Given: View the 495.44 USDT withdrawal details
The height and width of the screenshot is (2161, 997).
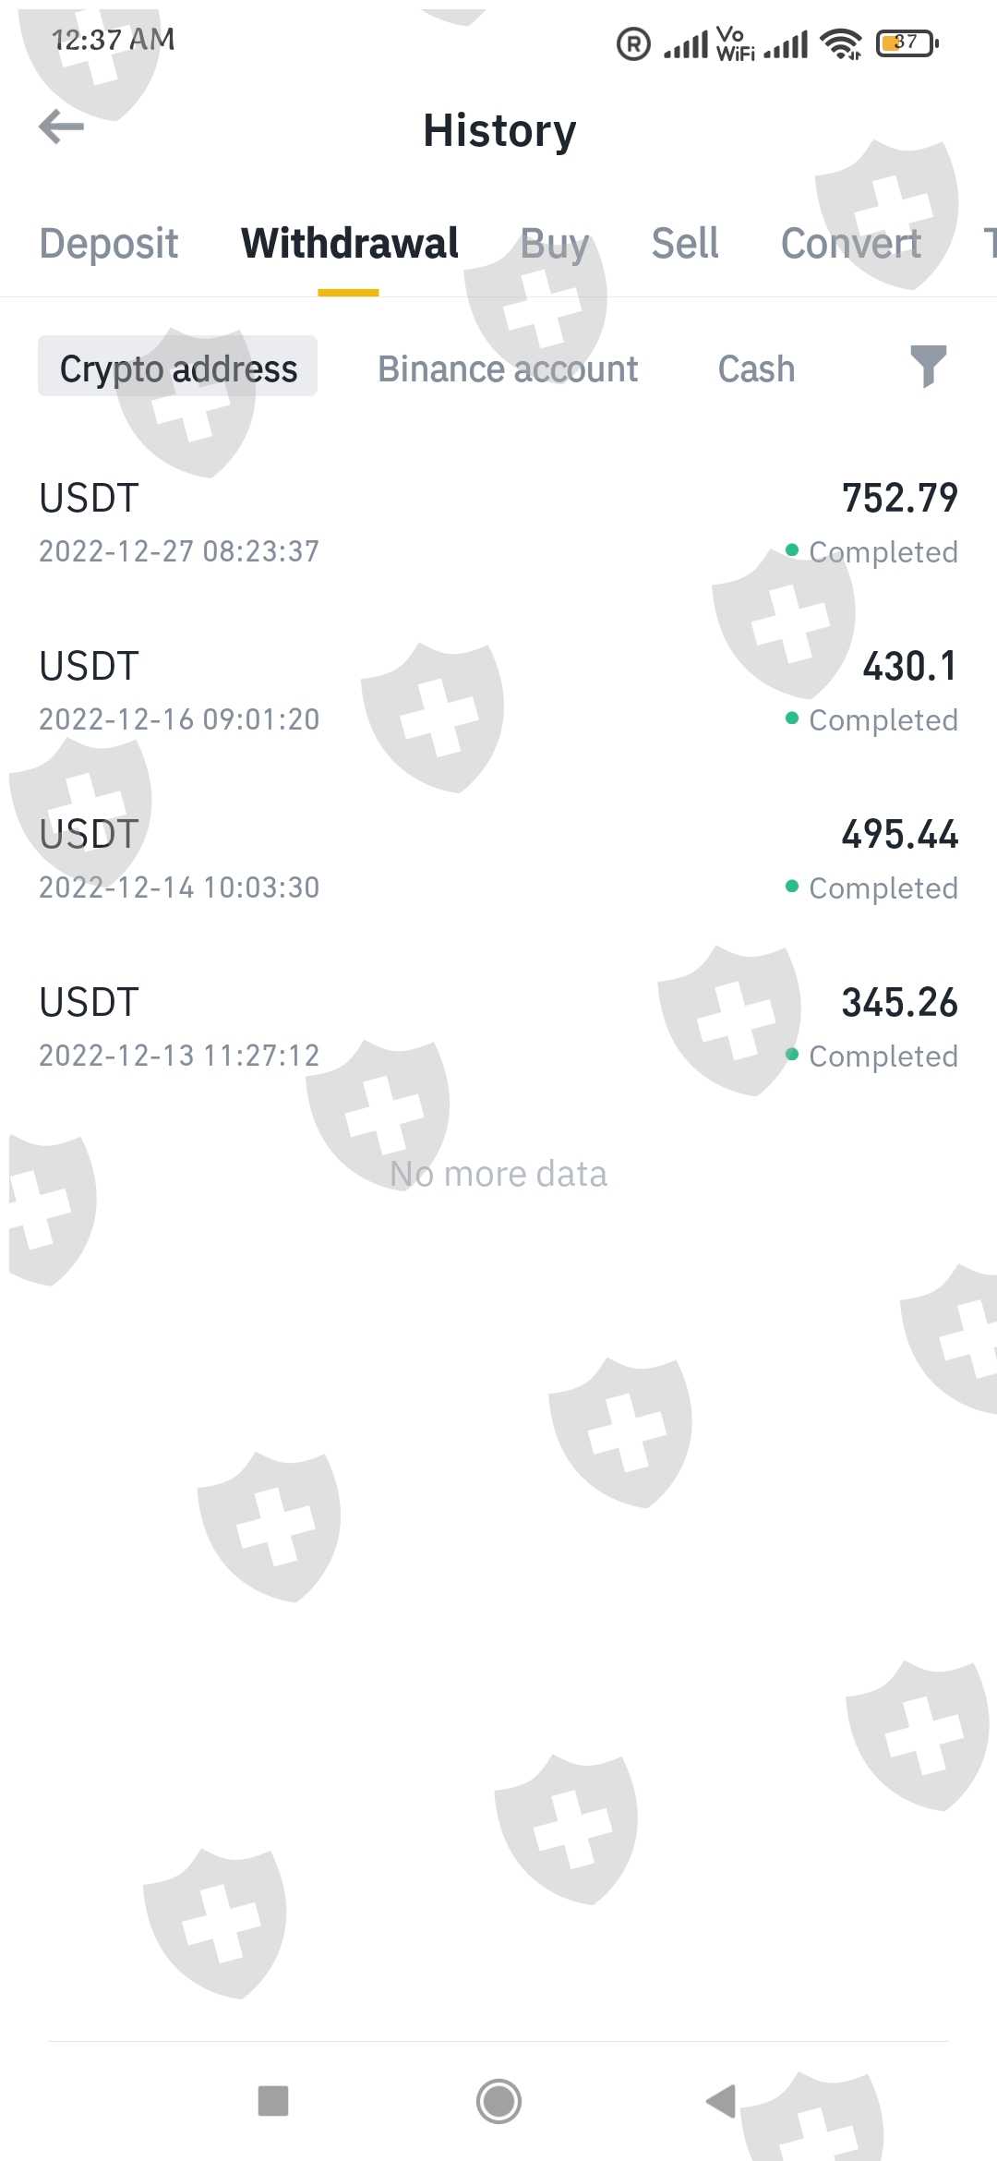Looking at the screenshot, I should click(x=498, y=859).
